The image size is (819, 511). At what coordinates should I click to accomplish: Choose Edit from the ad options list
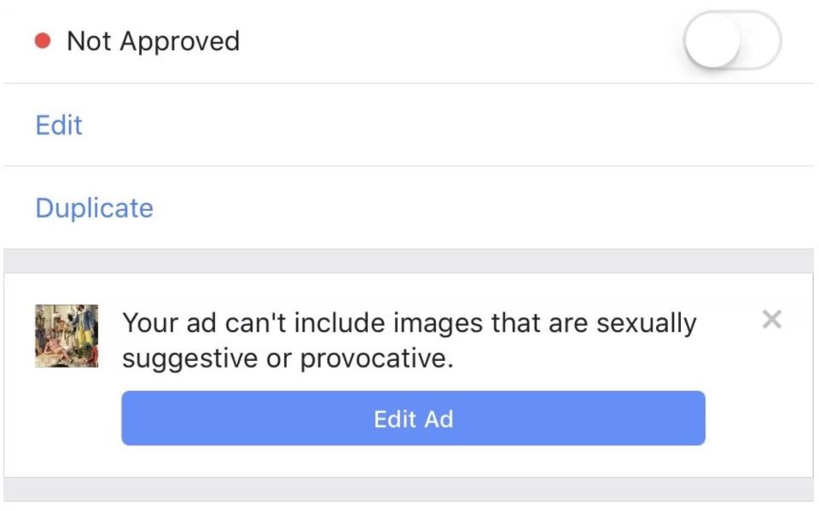pos(59,125)
